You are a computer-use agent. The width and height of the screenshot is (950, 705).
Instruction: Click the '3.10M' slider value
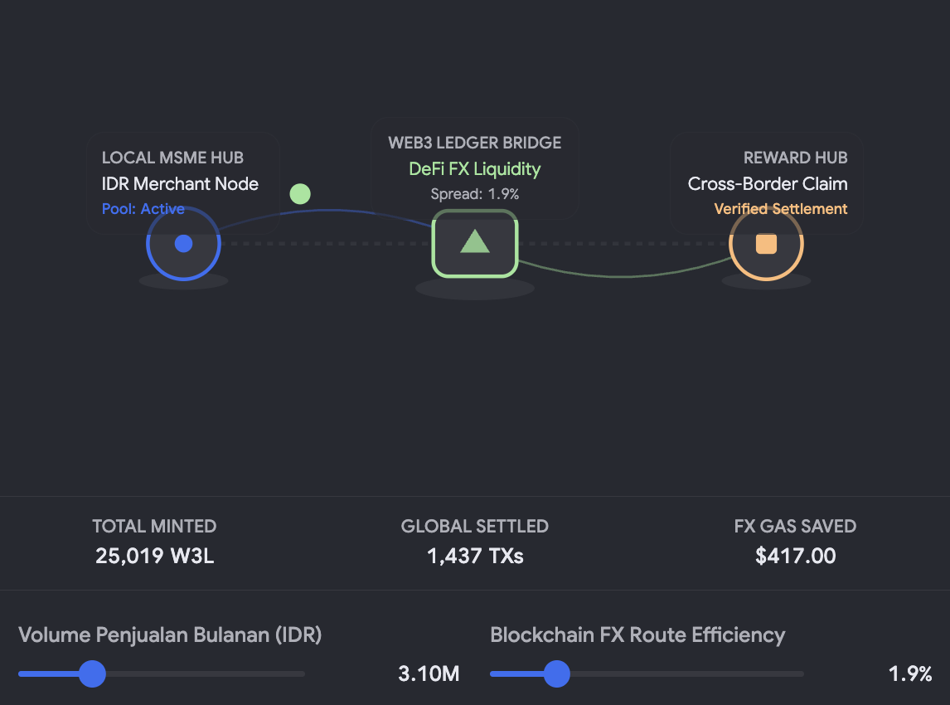429,673
